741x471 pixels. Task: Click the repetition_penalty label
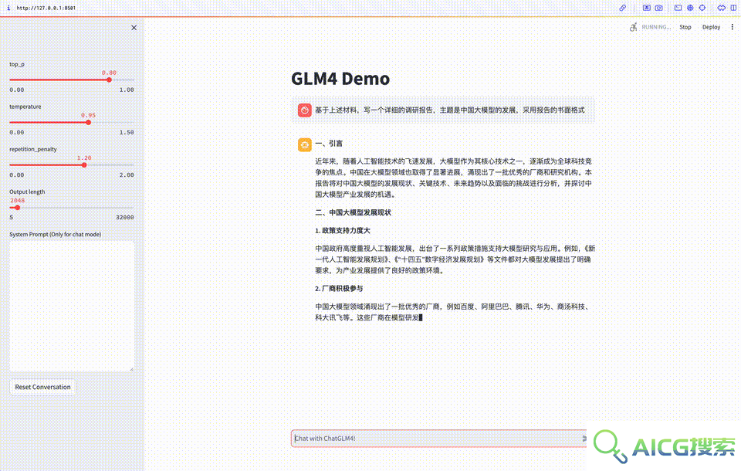click(x=33, y=149)
